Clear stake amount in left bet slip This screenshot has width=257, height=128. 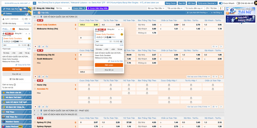28,45
